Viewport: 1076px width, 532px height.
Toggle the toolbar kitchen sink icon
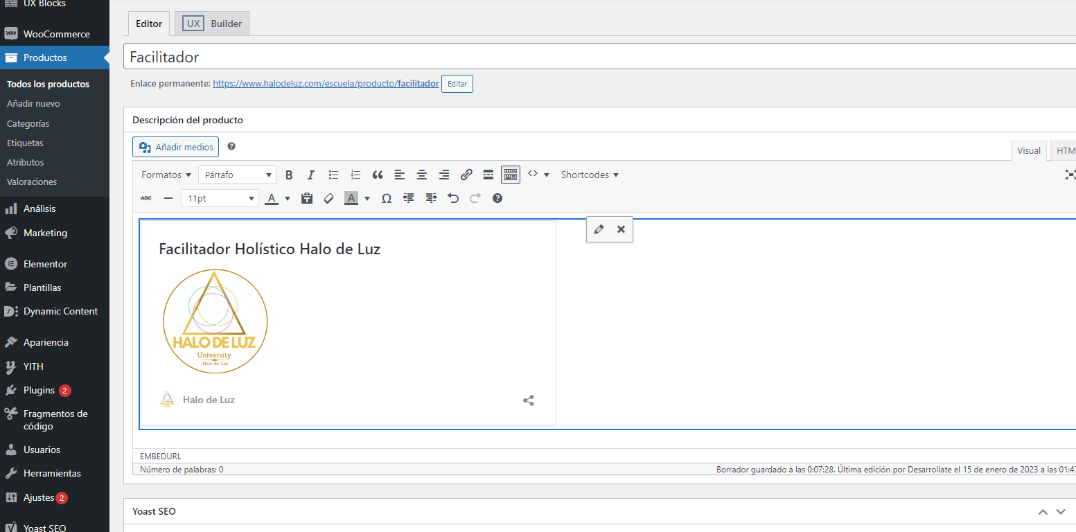[511, 175]
